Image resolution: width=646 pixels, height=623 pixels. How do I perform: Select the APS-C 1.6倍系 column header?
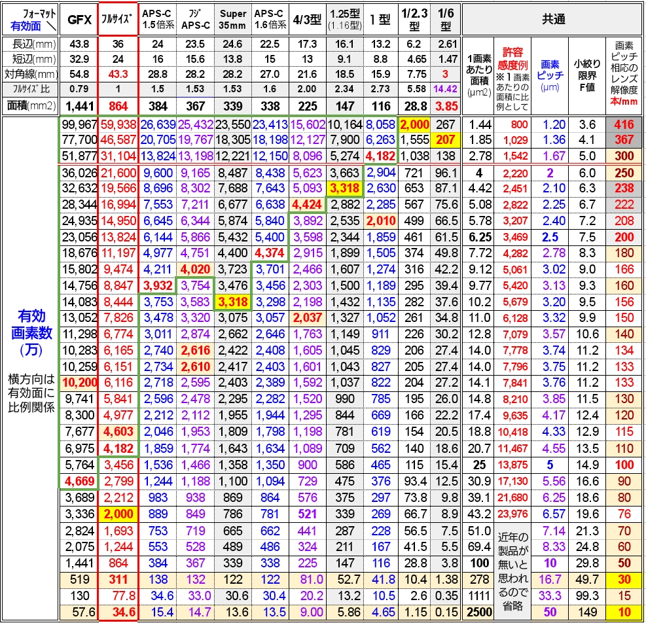[x=270, y=20]
